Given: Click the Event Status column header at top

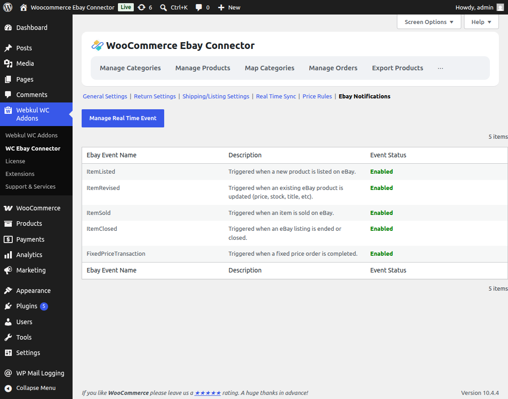Looking at the screenshot, I should [x=388, y=155].
